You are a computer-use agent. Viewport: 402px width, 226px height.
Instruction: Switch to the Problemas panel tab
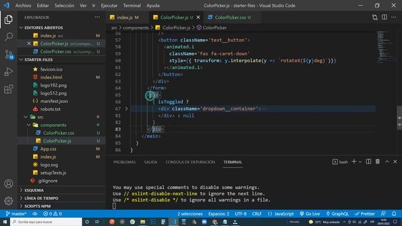tap(124, 162)
